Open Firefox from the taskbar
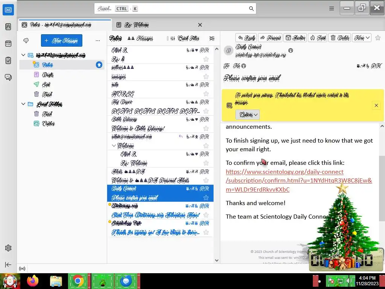This screenshot has height=289, width=385. tap(33, 281)
